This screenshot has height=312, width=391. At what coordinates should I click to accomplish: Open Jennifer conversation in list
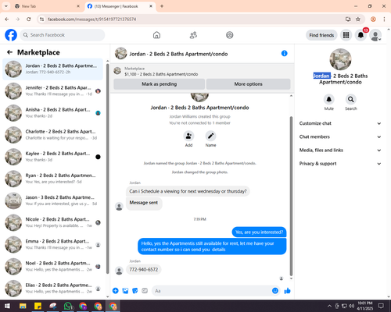click(52, 91)
